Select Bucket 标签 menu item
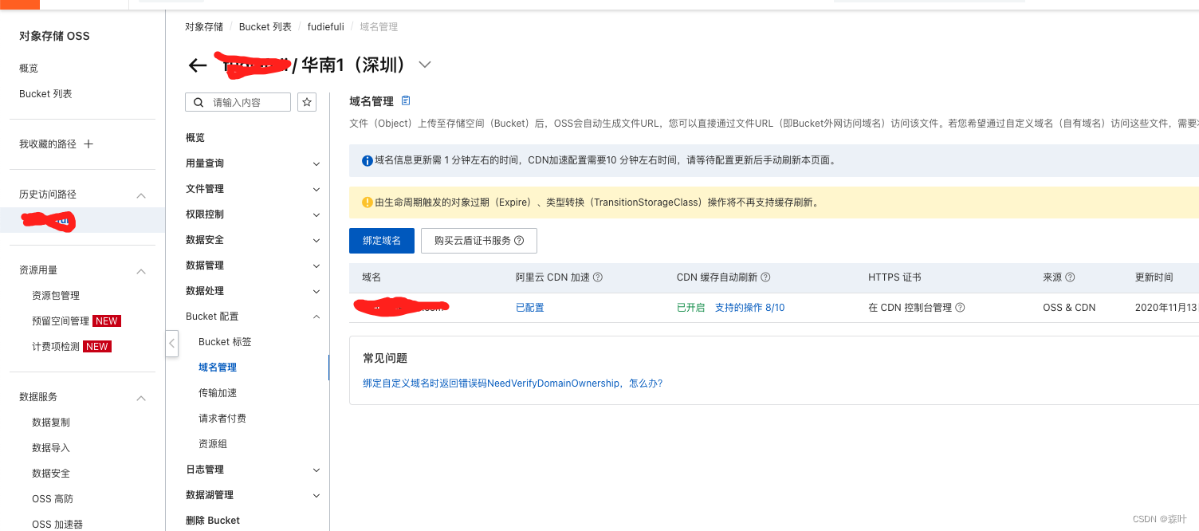This screenshot has width=1199, height=531. [x=225, y=342]
